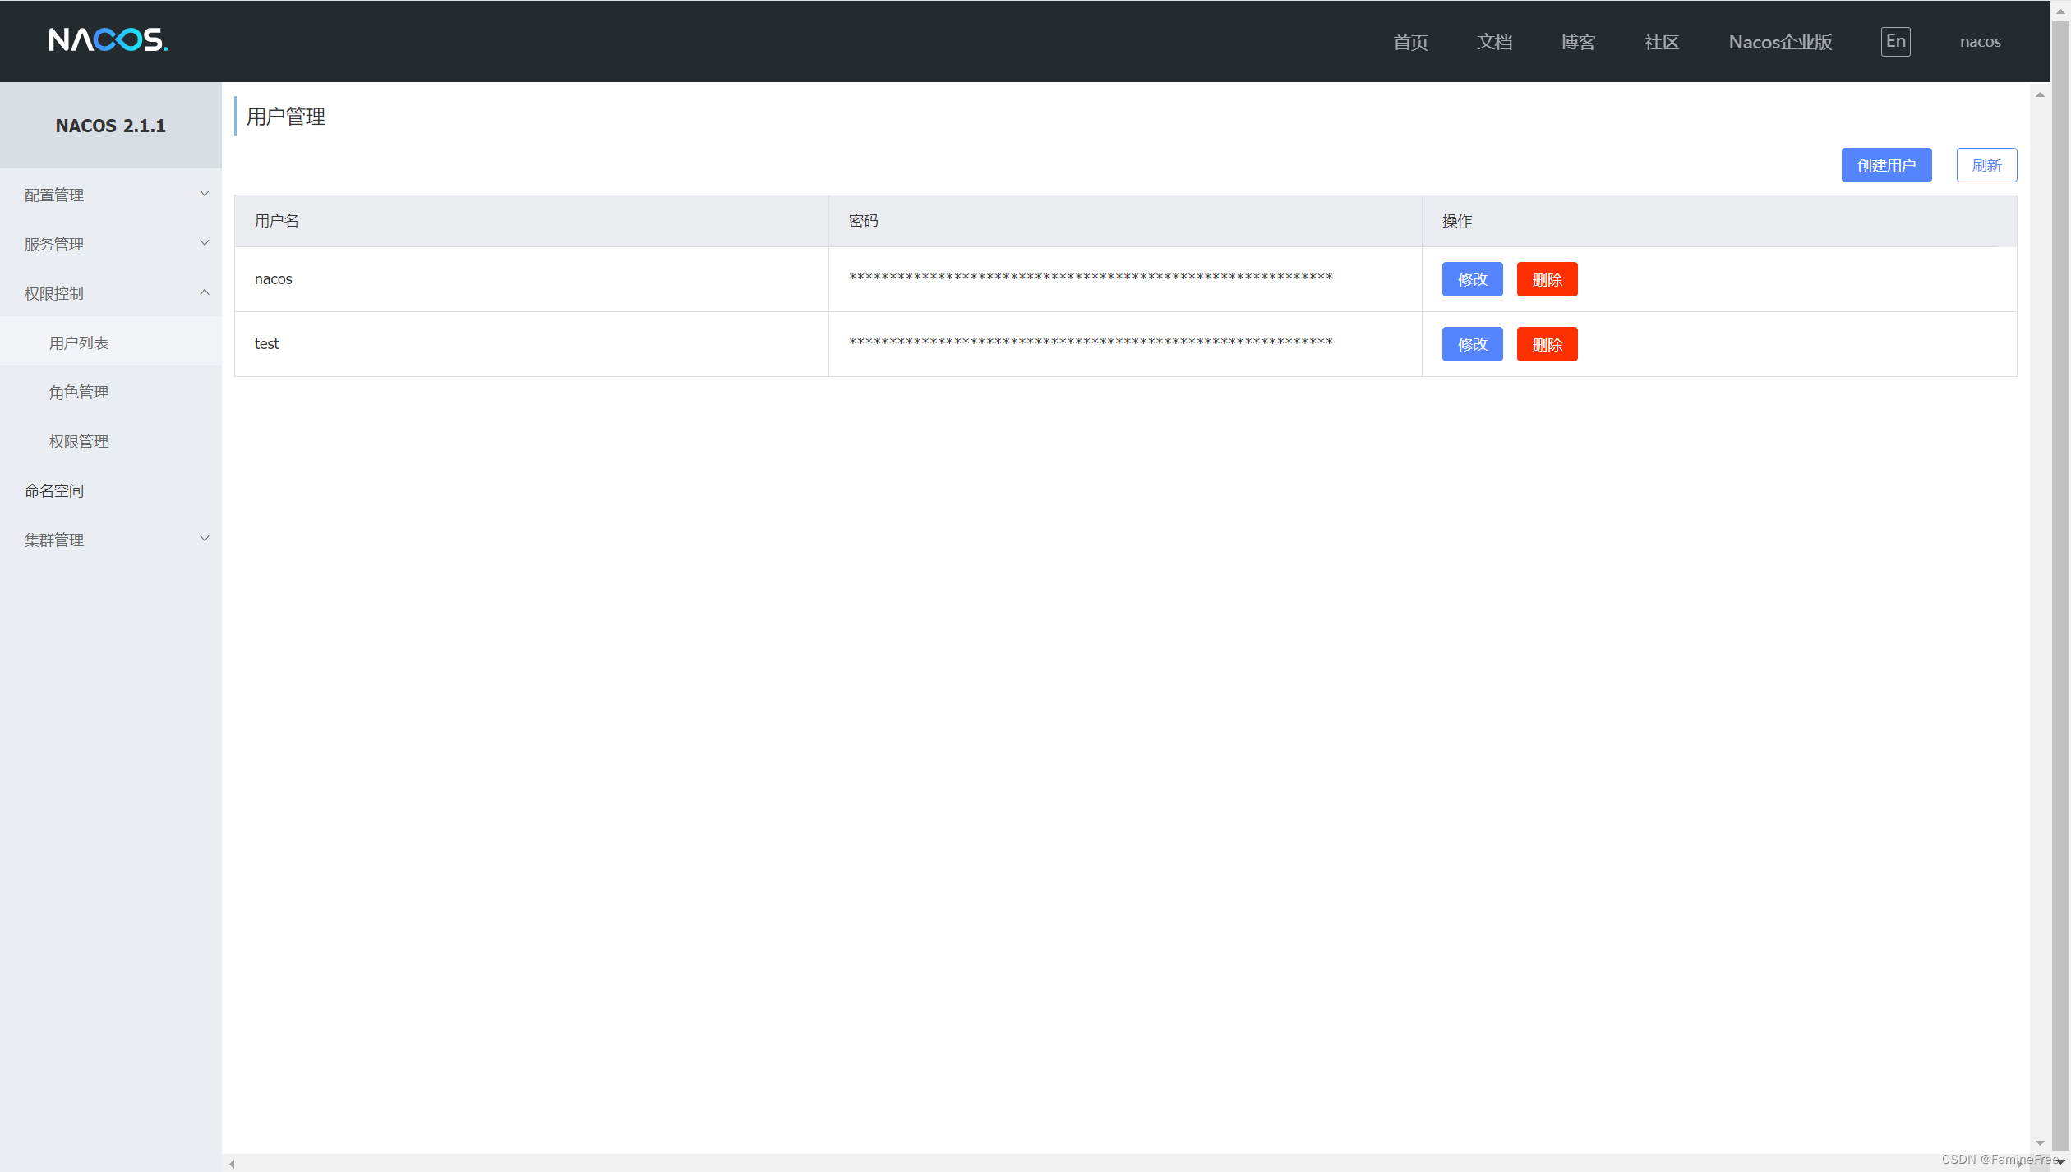Go to 命名空间 page
This screenshot has width=2071, height=1172.
[54, 490]
